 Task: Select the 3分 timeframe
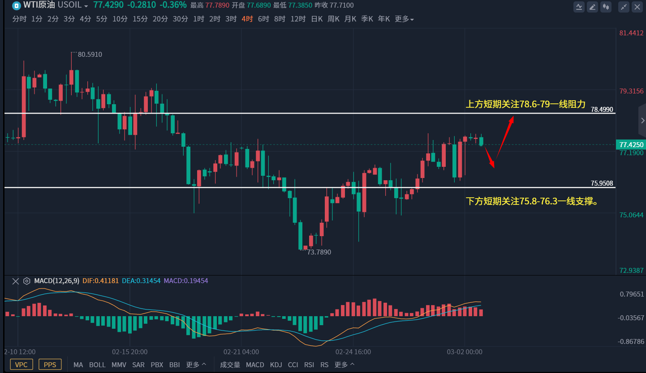click(69, 19)
